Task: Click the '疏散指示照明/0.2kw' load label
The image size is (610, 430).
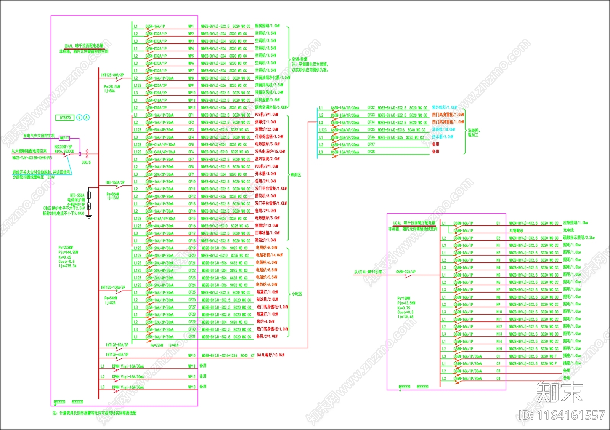Action: pyautogui.click(x=579, y=237)
